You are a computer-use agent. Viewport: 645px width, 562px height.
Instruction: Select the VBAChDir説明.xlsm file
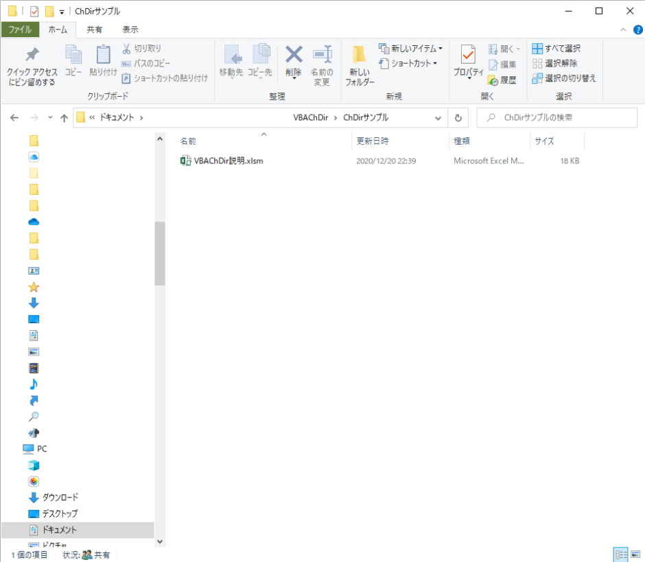tap(228, 161)
